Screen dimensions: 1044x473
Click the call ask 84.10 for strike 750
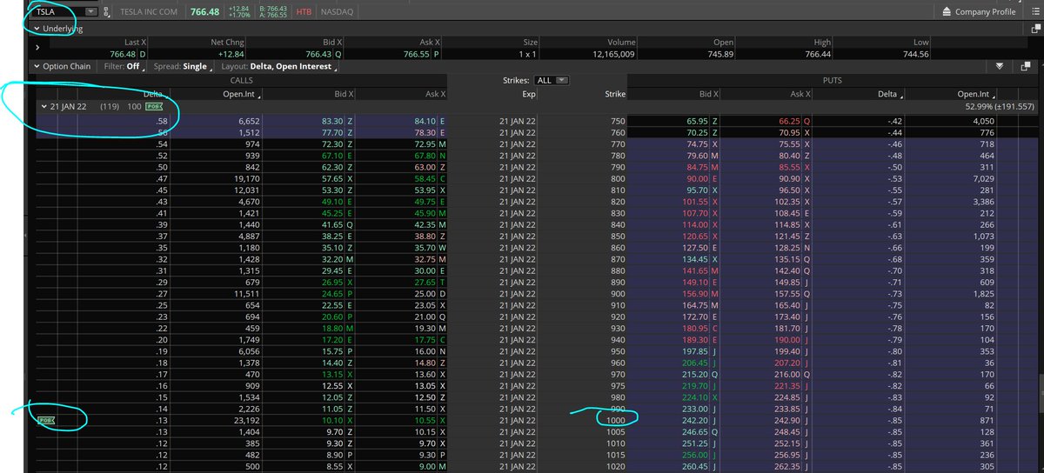coord(426,121)
